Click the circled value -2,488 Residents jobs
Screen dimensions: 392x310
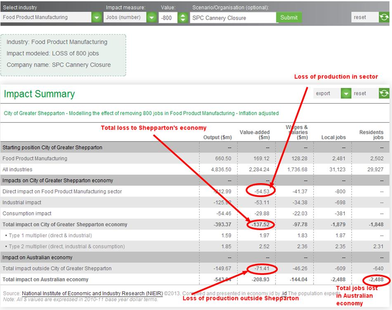click(x=376, y=279)
